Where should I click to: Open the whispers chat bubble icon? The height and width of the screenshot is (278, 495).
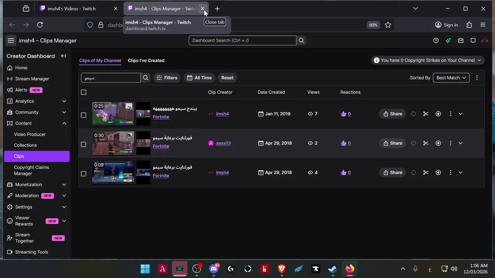(x=473, y=41)
